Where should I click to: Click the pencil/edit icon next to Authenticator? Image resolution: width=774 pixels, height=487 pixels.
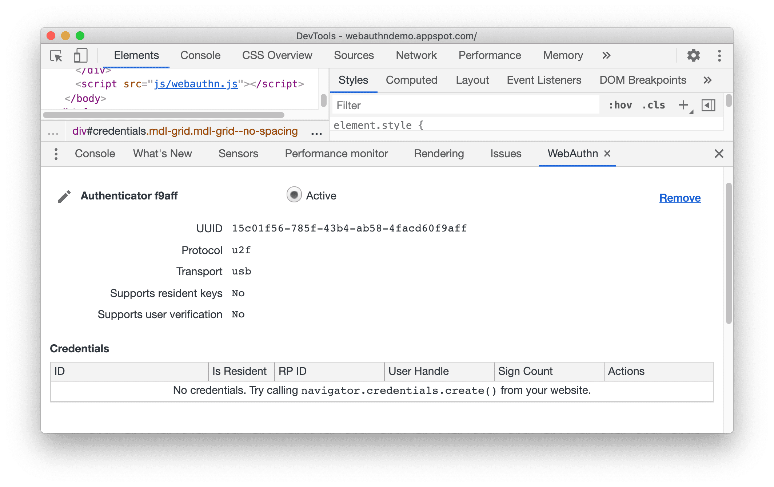63,196
